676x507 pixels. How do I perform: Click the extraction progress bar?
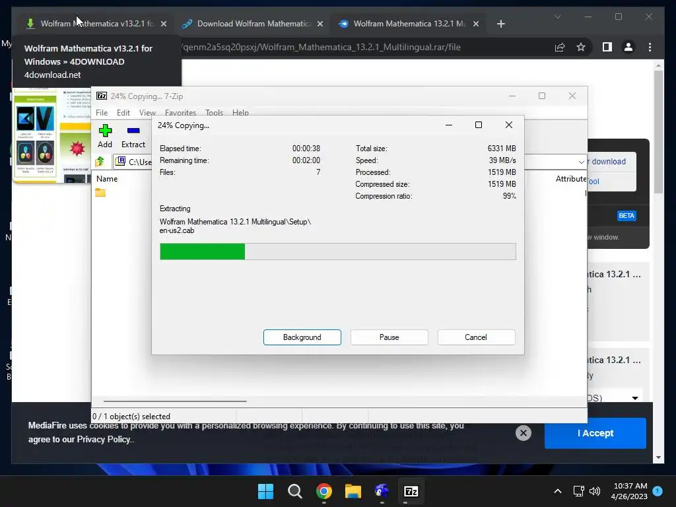point(337,252)
